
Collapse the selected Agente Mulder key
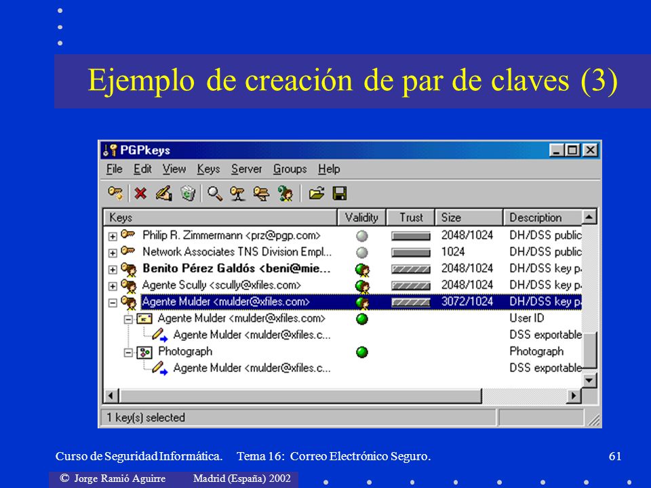[x=113, y=303]
